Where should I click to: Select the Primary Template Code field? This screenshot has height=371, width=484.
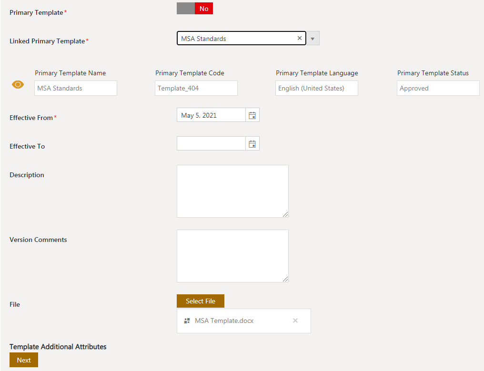point(196,88)
